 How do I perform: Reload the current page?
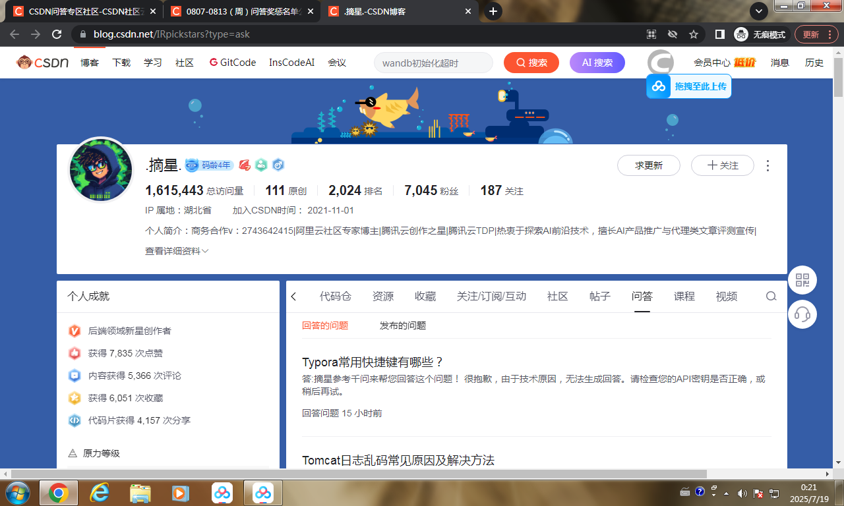click(x=57, y=34)
